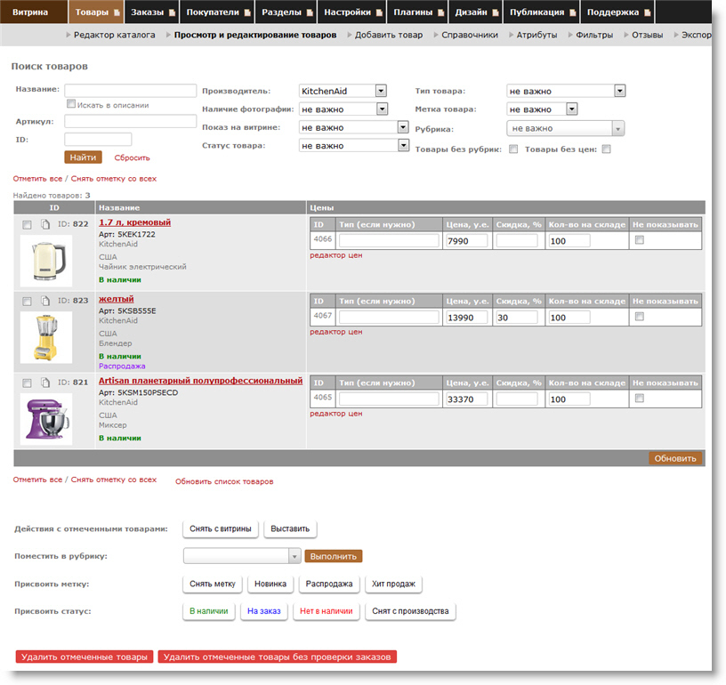Click the Найти search button
The image size is (726, 685).
pyautogui.click(x=83, y=157)
